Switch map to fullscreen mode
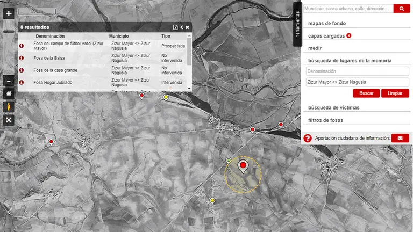The height and width of the screenshot is (232, 413). (x=9, y=120)
